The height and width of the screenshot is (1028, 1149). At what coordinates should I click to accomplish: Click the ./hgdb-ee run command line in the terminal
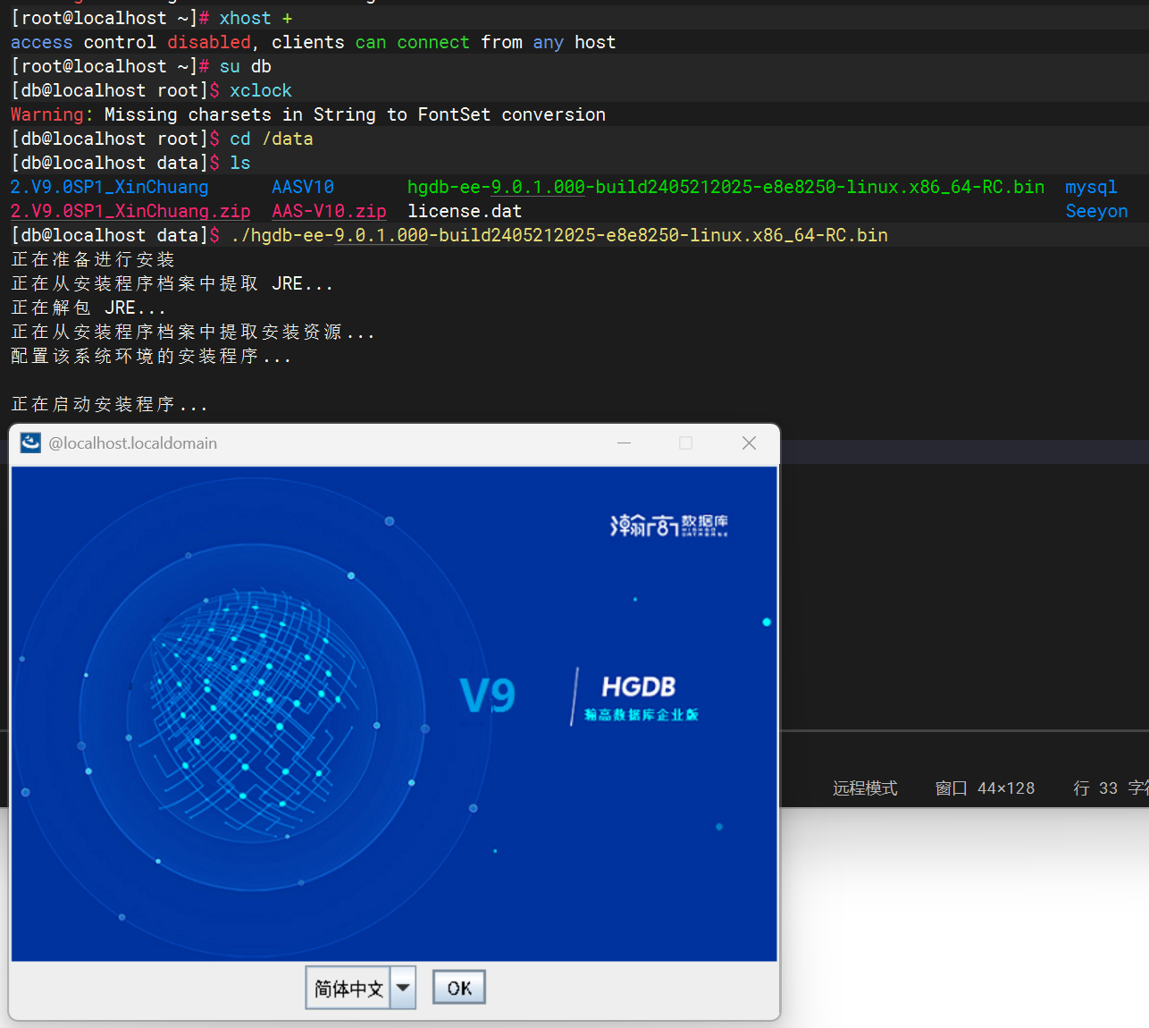[x=559, y=235]
